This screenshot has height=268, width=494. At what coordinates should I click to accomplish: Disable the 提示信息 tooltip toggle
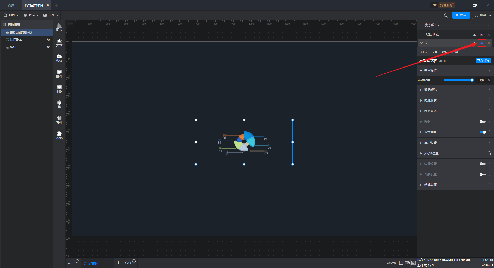pos(482,132)
